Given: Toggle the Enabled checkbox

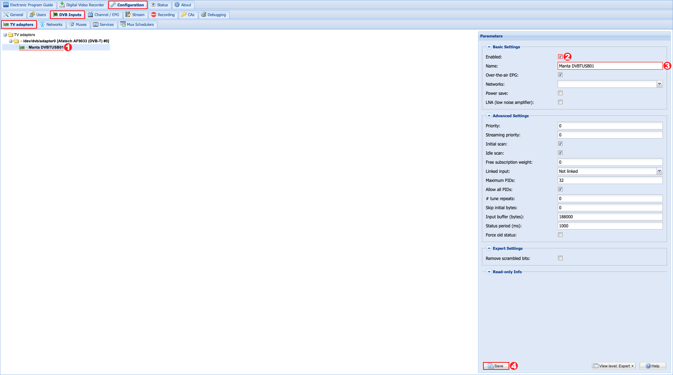Looking at the screenshot, I should coord(560,57).
